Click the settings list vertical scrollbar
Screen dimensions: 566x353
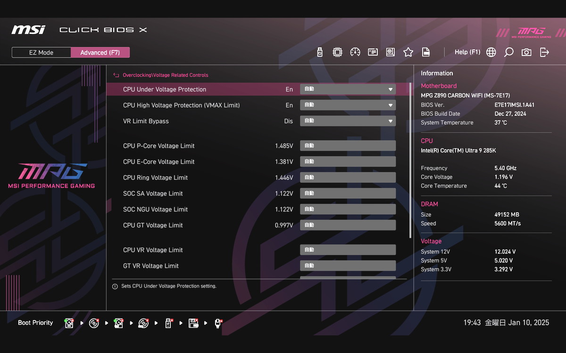click(x=410, y=160)
